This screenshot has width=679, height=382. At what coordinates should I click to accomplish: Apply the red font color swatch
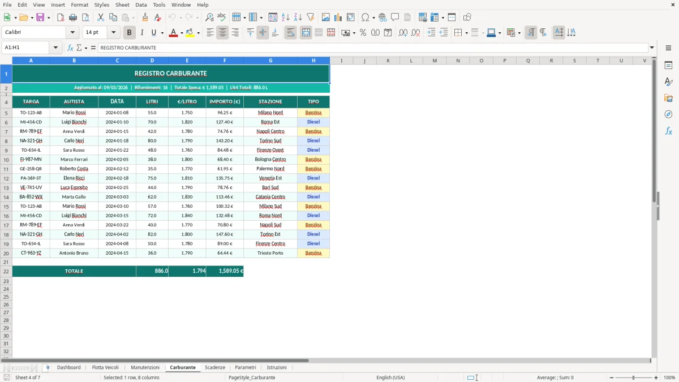coord(173,33)
